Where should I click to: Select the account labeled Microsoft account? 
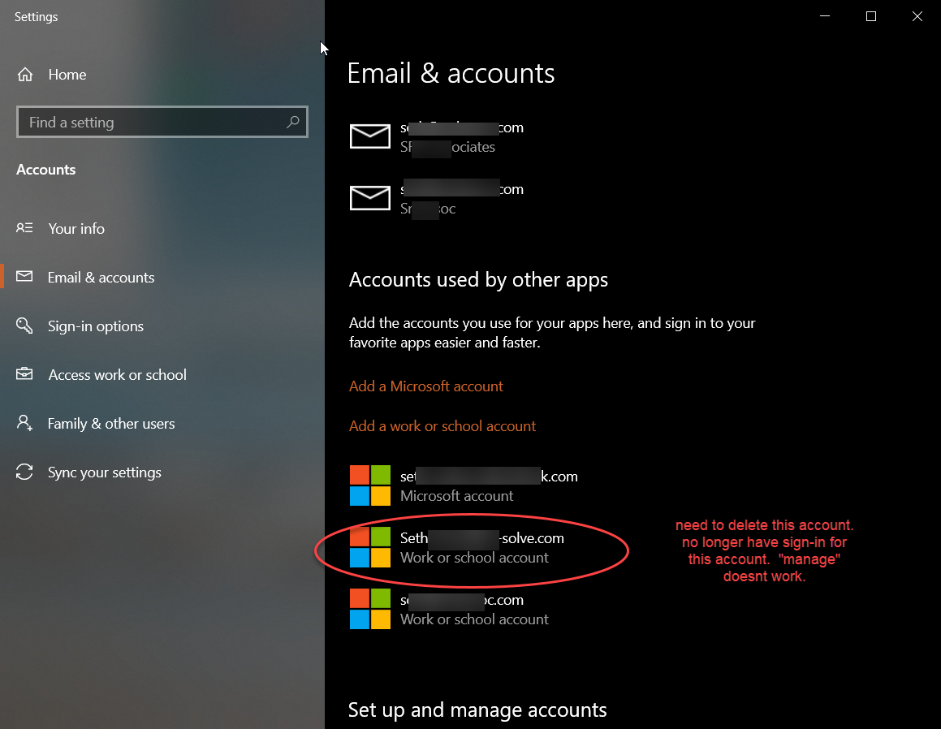pyautogui.click(x=464, y=486)
